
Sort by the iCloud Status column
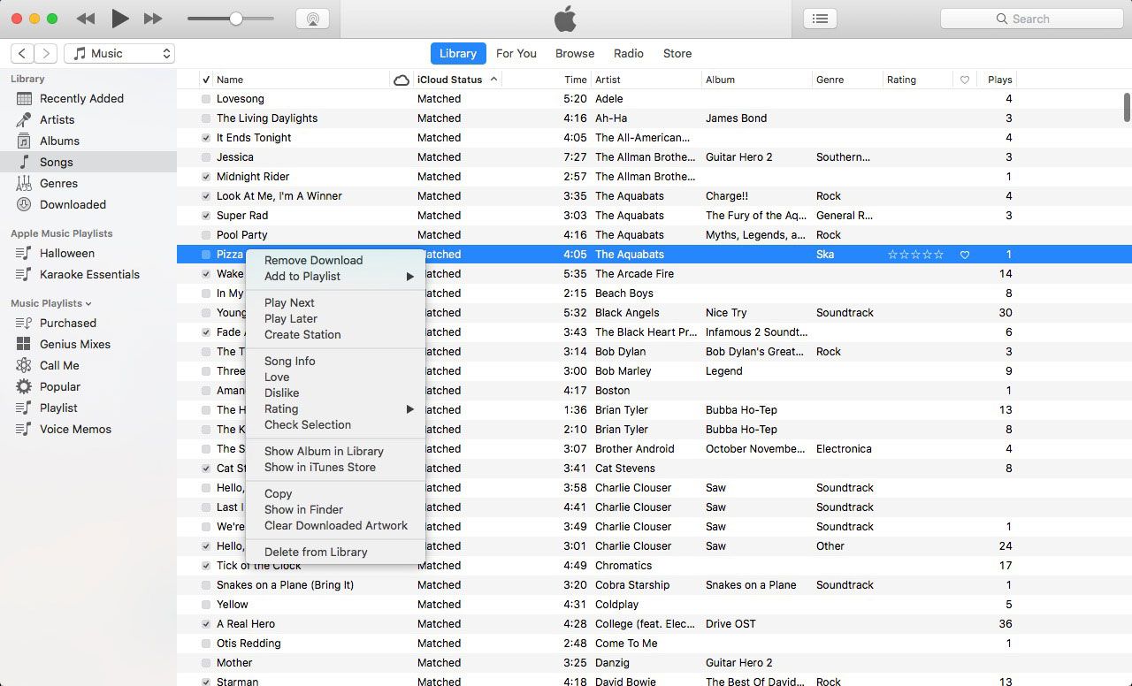(x=459, y=80)
